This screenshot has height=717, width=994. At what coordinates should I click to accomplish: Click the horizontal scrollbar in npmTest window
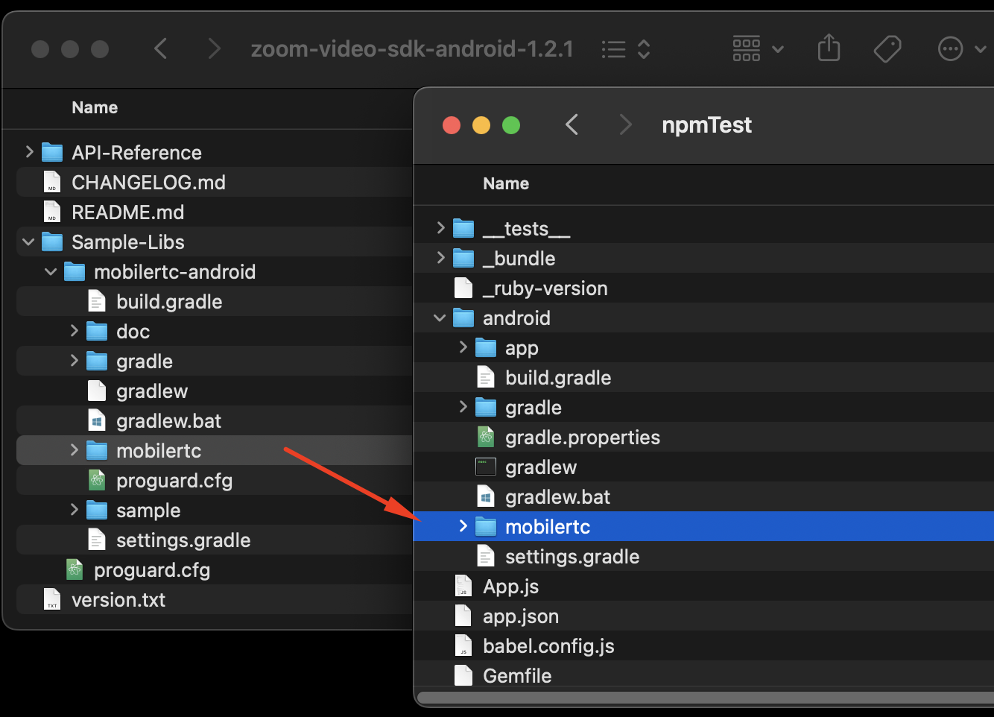pos(705,698)
